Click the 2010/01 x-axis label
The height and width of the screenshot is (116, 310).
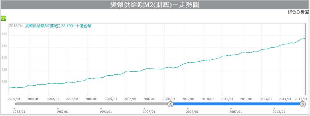tap(208, 99)
